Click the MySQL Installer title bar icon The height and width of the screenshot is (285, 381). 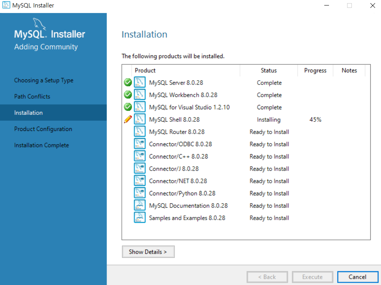point(6,5)
